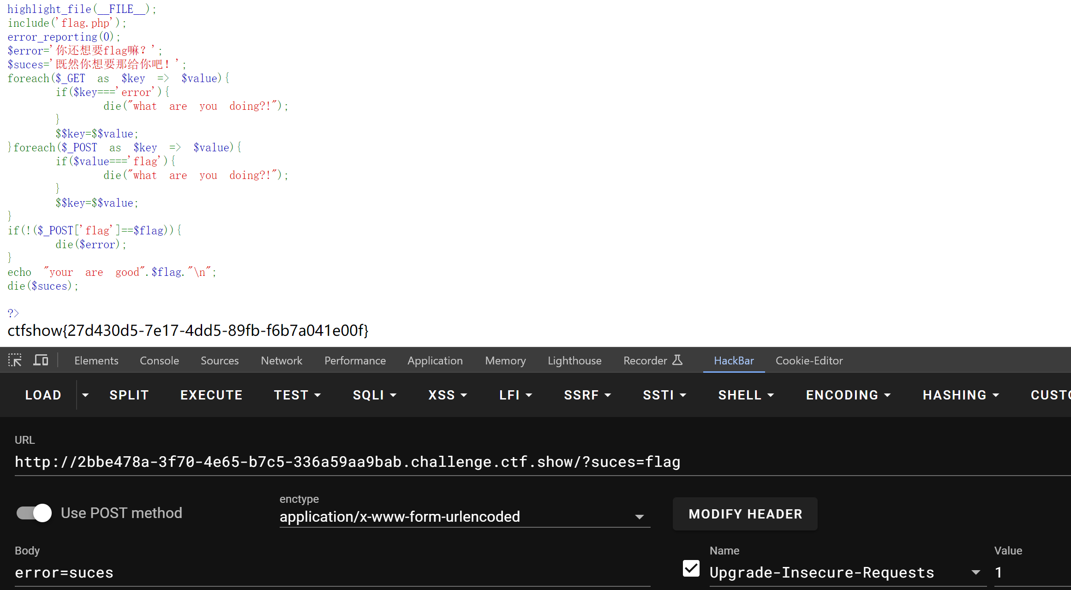Click the echo "your are good" line

[112, 272]
